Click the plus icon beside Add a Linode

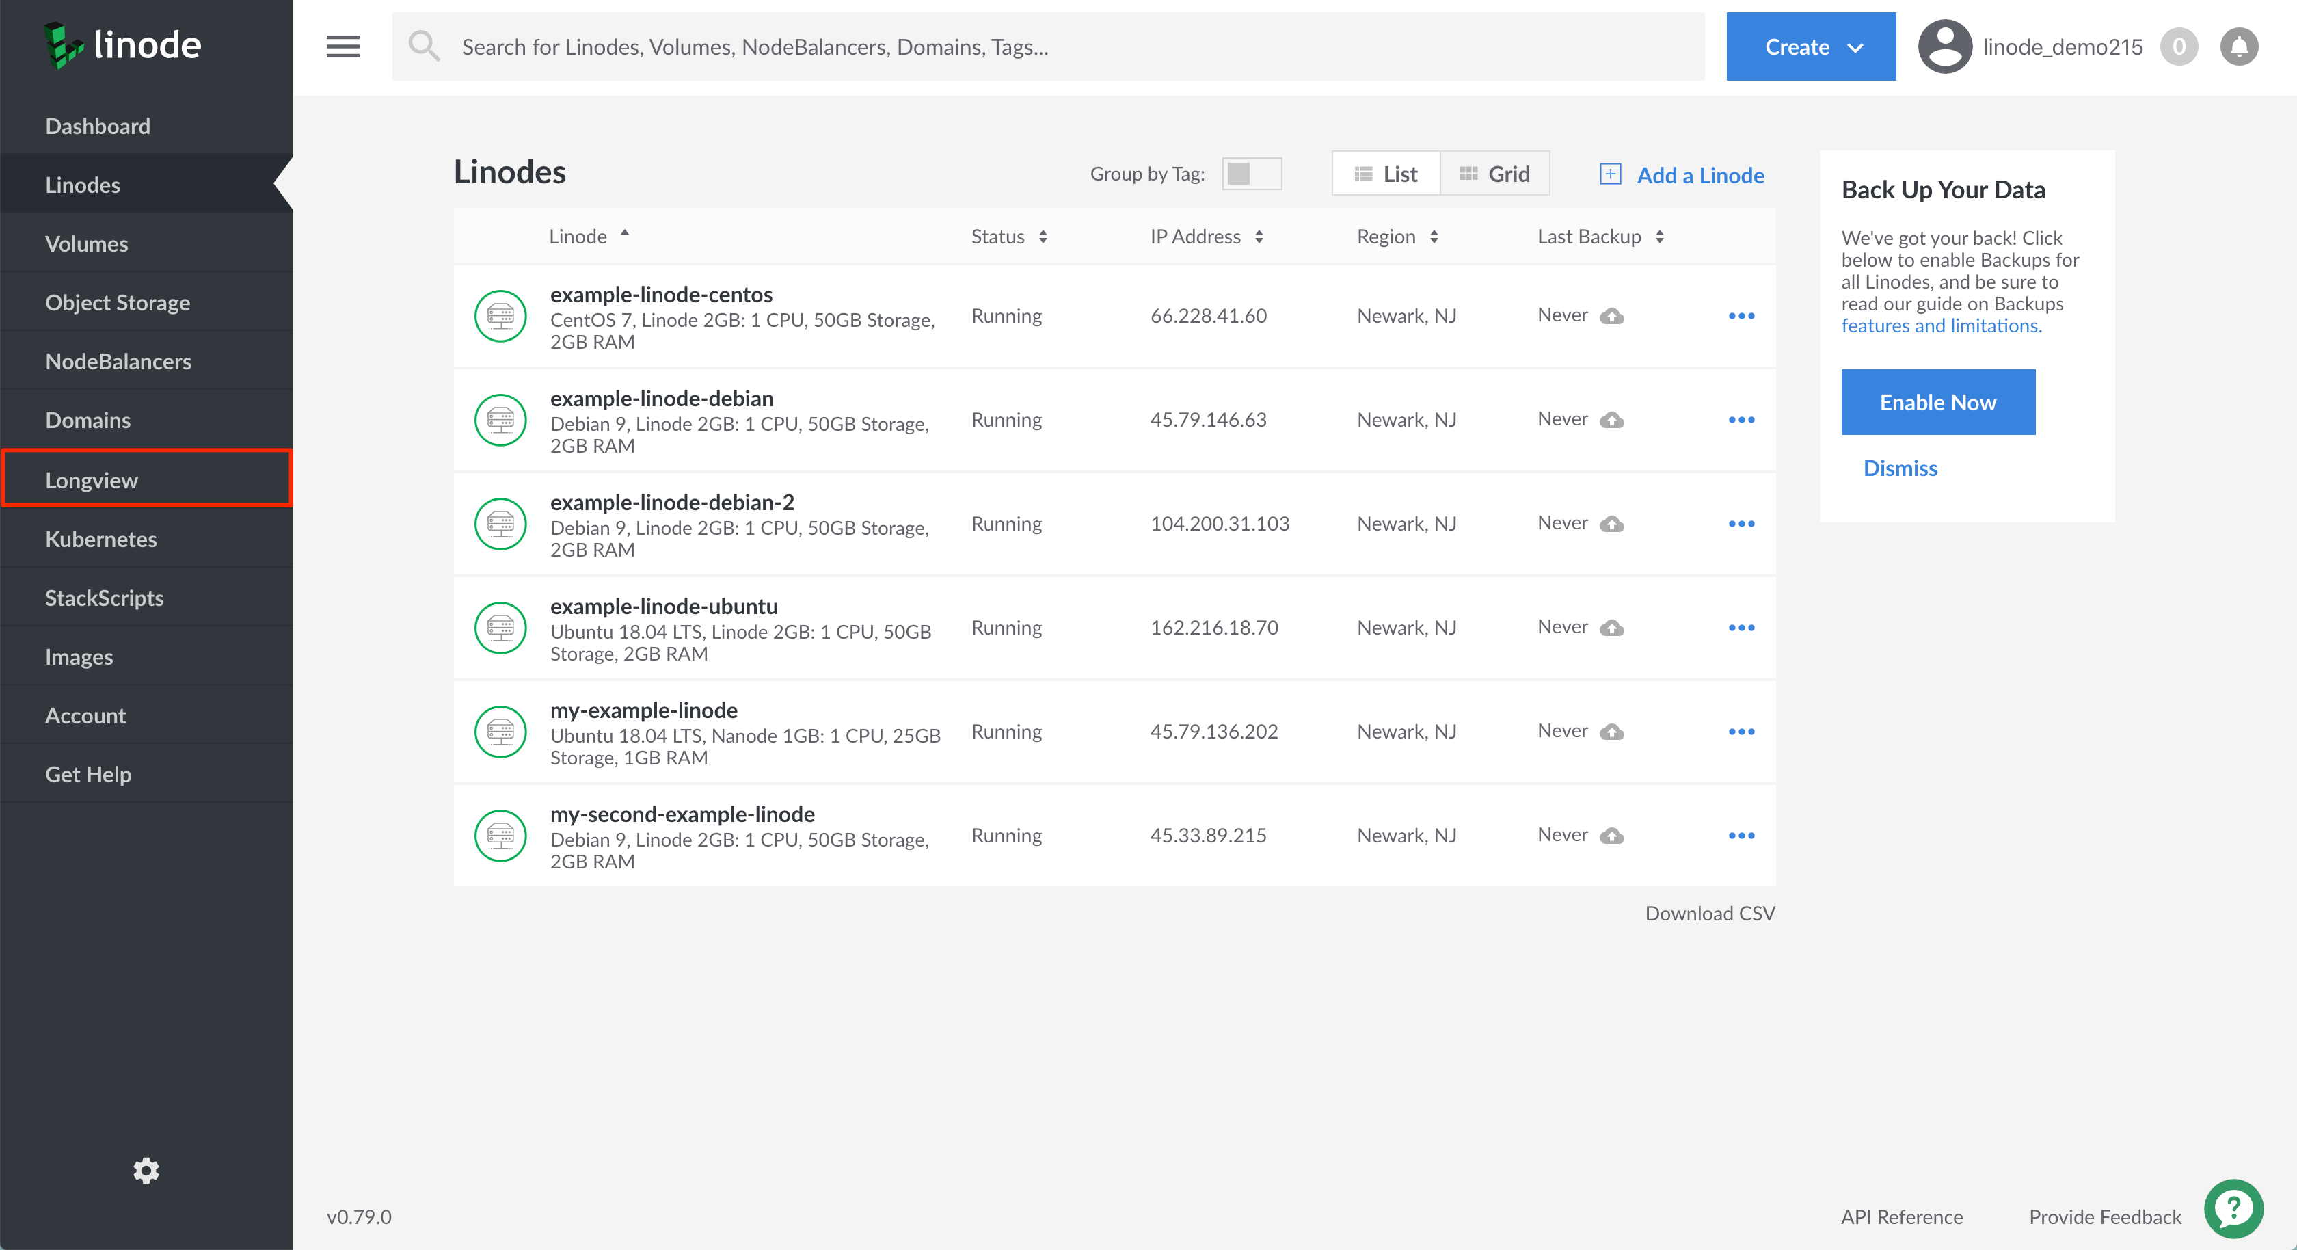tap(1609, 174)
